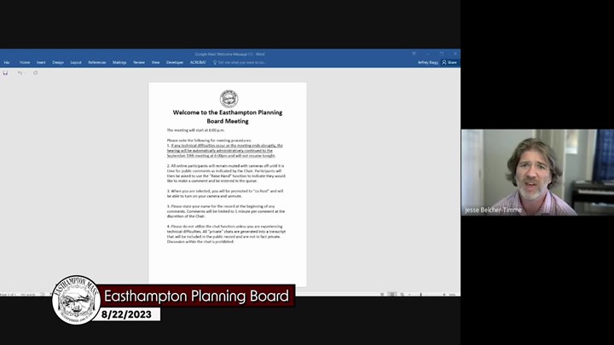Click the zoom slider in the status bar

pos(421,294)
